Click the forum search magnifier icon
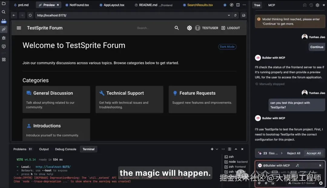The image size is (327, 188). (177, 28)
